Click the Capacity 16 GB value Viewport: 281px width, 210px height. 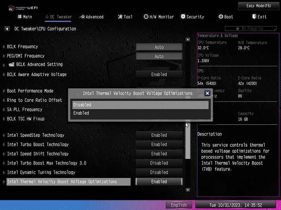(243, 119)
